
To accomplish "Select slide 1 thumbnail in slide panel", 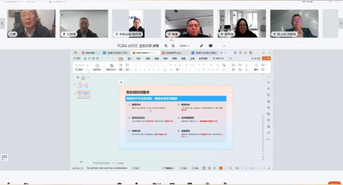I will 84,86.
